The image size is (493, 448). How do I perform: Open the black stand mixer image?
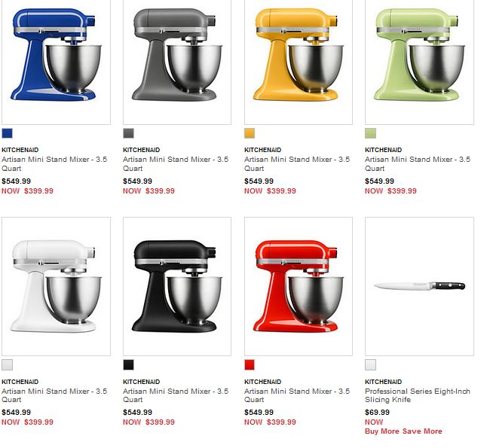[x=177, y=286]
